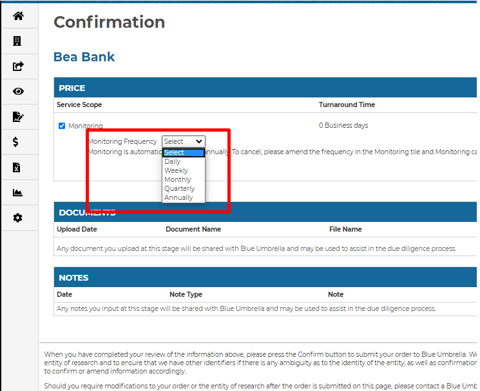Uncheck the Monitoring checkbox

[62, 126]
